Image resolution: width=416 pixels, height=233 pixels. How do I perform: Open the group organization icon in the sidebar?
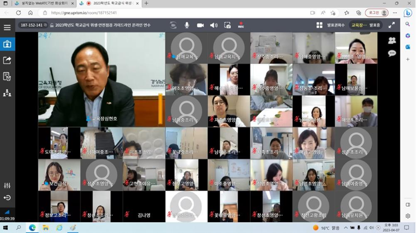click(x=7, y=93)
